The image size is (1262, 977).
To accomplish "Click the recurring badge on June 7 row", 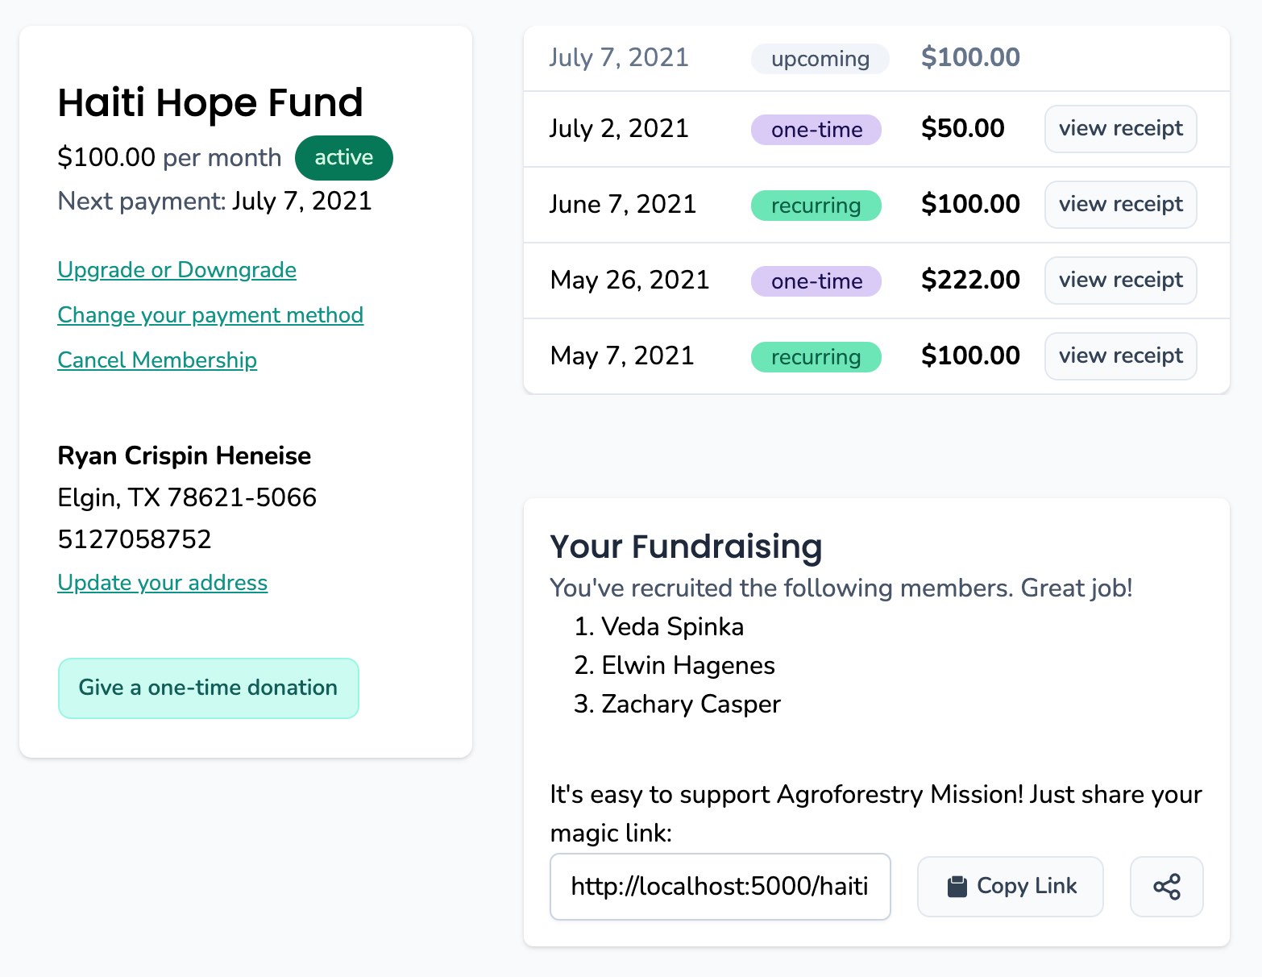I will 816,206.
